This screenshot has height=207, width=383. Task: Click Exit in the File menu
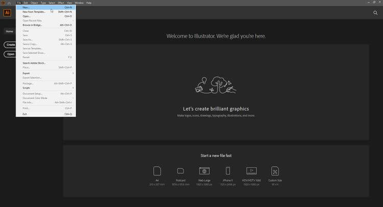pos(25,114)
